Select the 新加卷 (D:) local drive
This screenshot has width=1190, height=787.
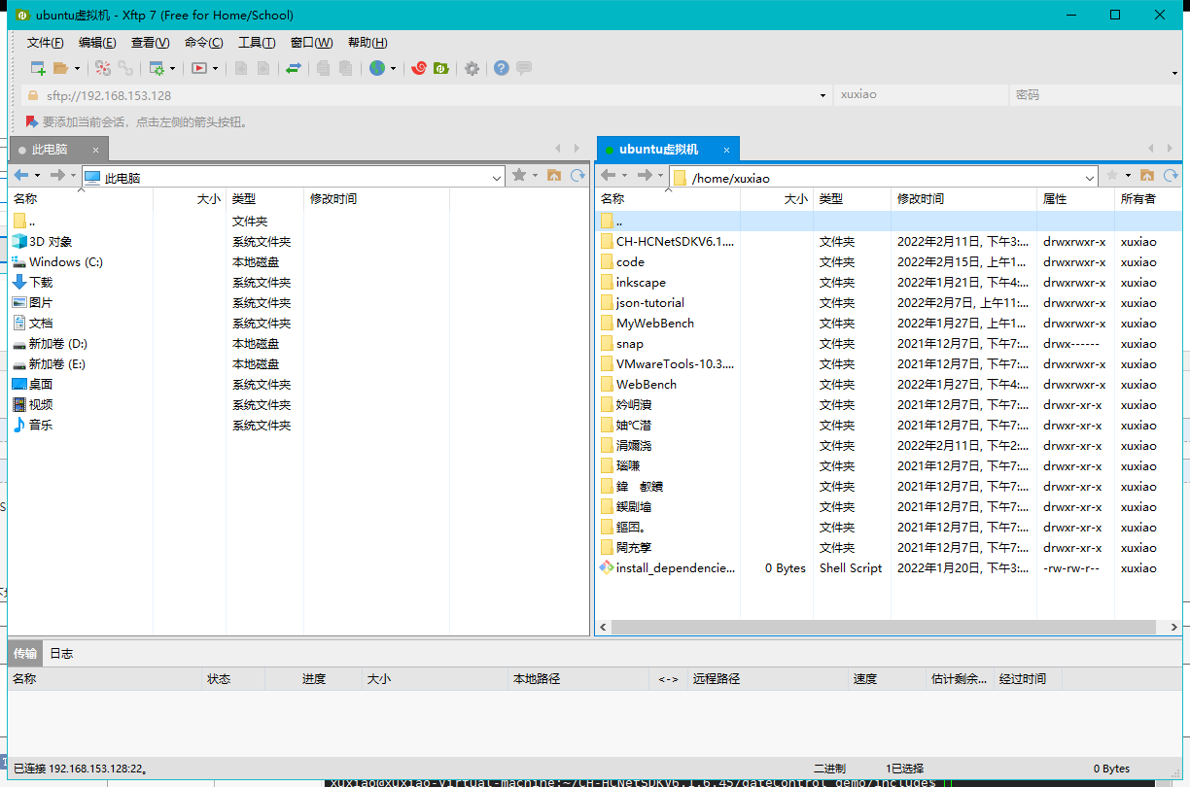pyautogui.click(x=58, y=344)
